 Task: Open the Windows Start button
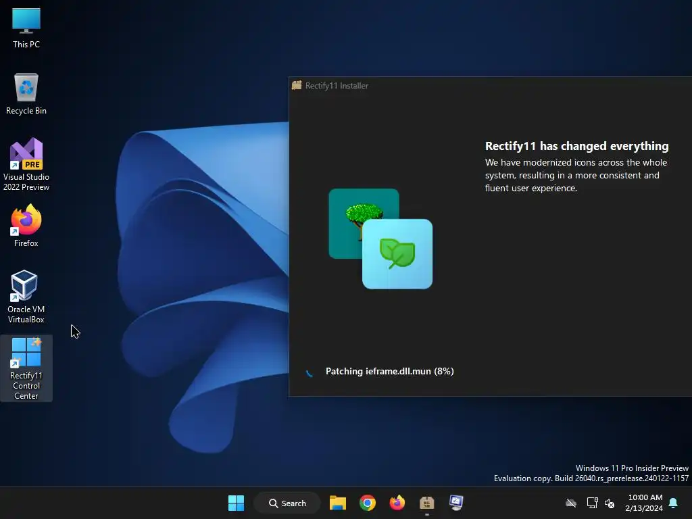tap(236, 503)
